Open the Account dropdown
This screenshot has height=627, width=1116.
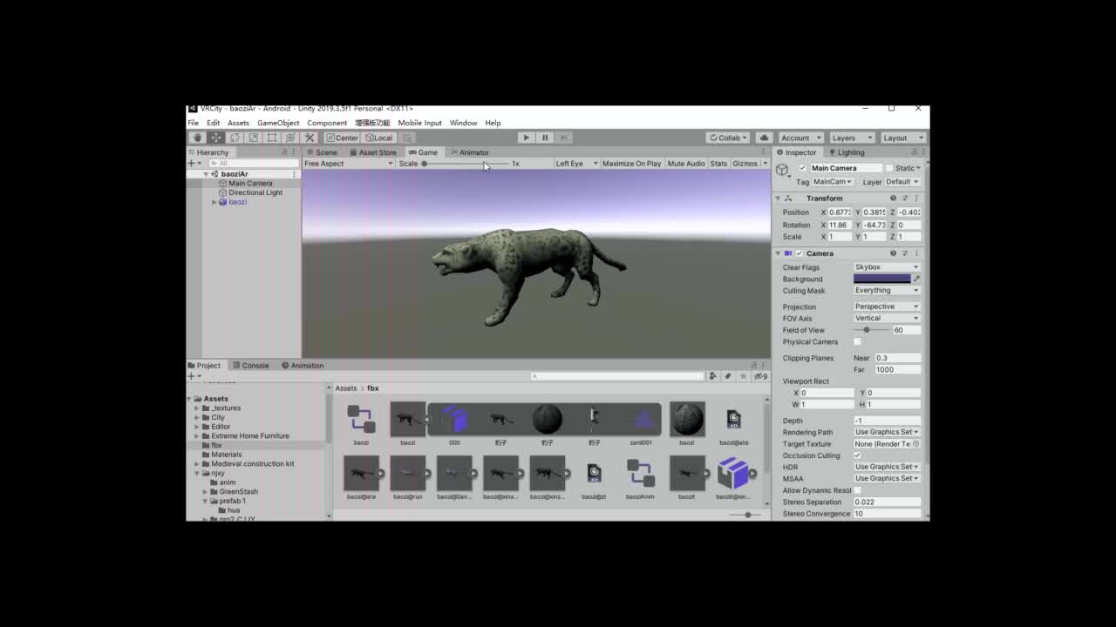coord(800,138)
